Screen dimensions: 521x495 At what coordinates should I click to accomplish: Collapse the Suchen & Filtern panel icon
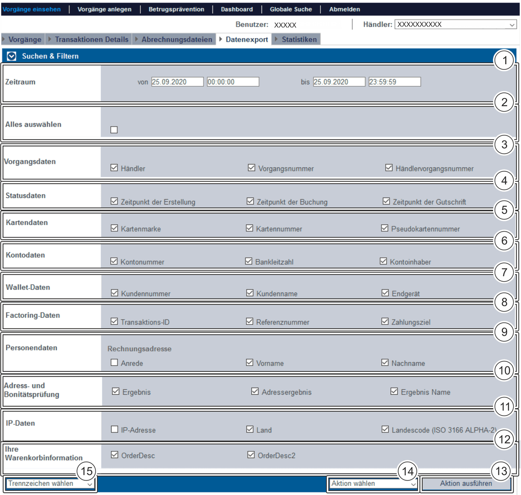pyautogui.click(x=12, y=56)
